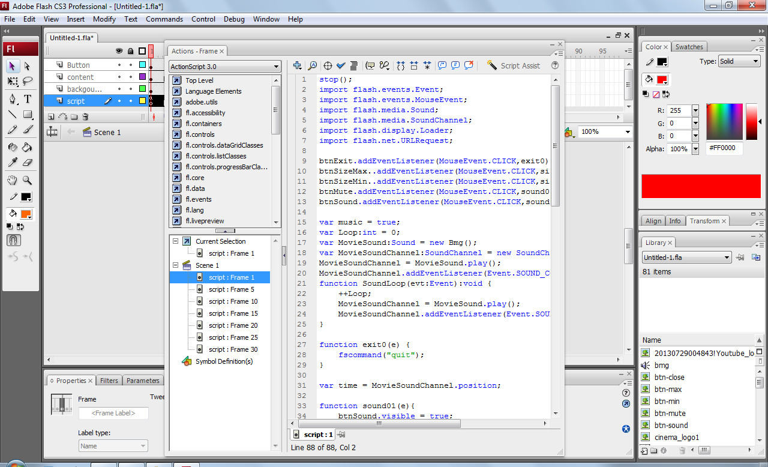Screen dimensions: 768x467
Task: Toggle lock dot for the content layer
Action: [x=130, y=77]
